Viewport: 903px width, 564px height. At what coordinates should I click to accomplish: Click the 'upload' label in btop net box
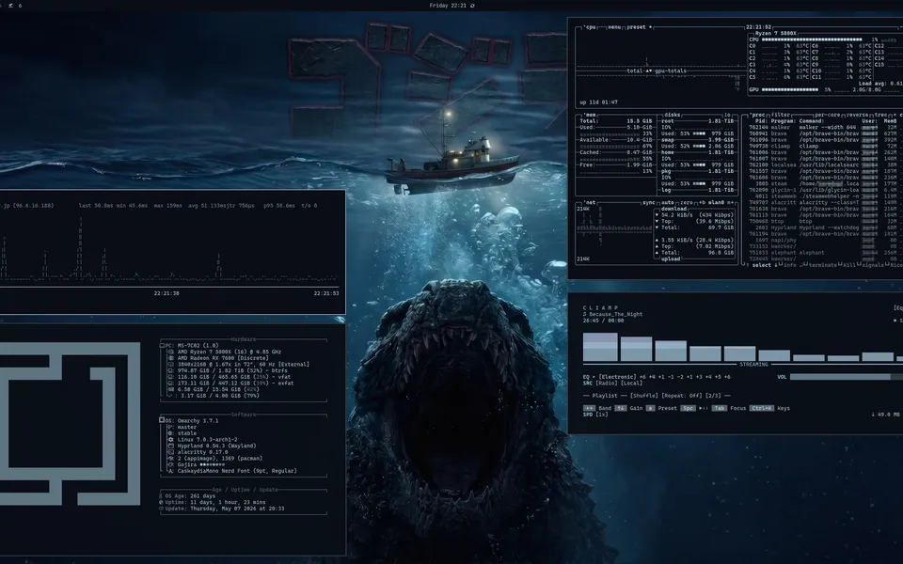[x=671, y=259]
